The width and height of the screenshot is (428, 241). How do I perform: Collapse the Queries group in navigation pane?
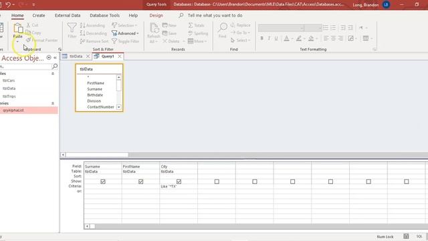point(53,103)
